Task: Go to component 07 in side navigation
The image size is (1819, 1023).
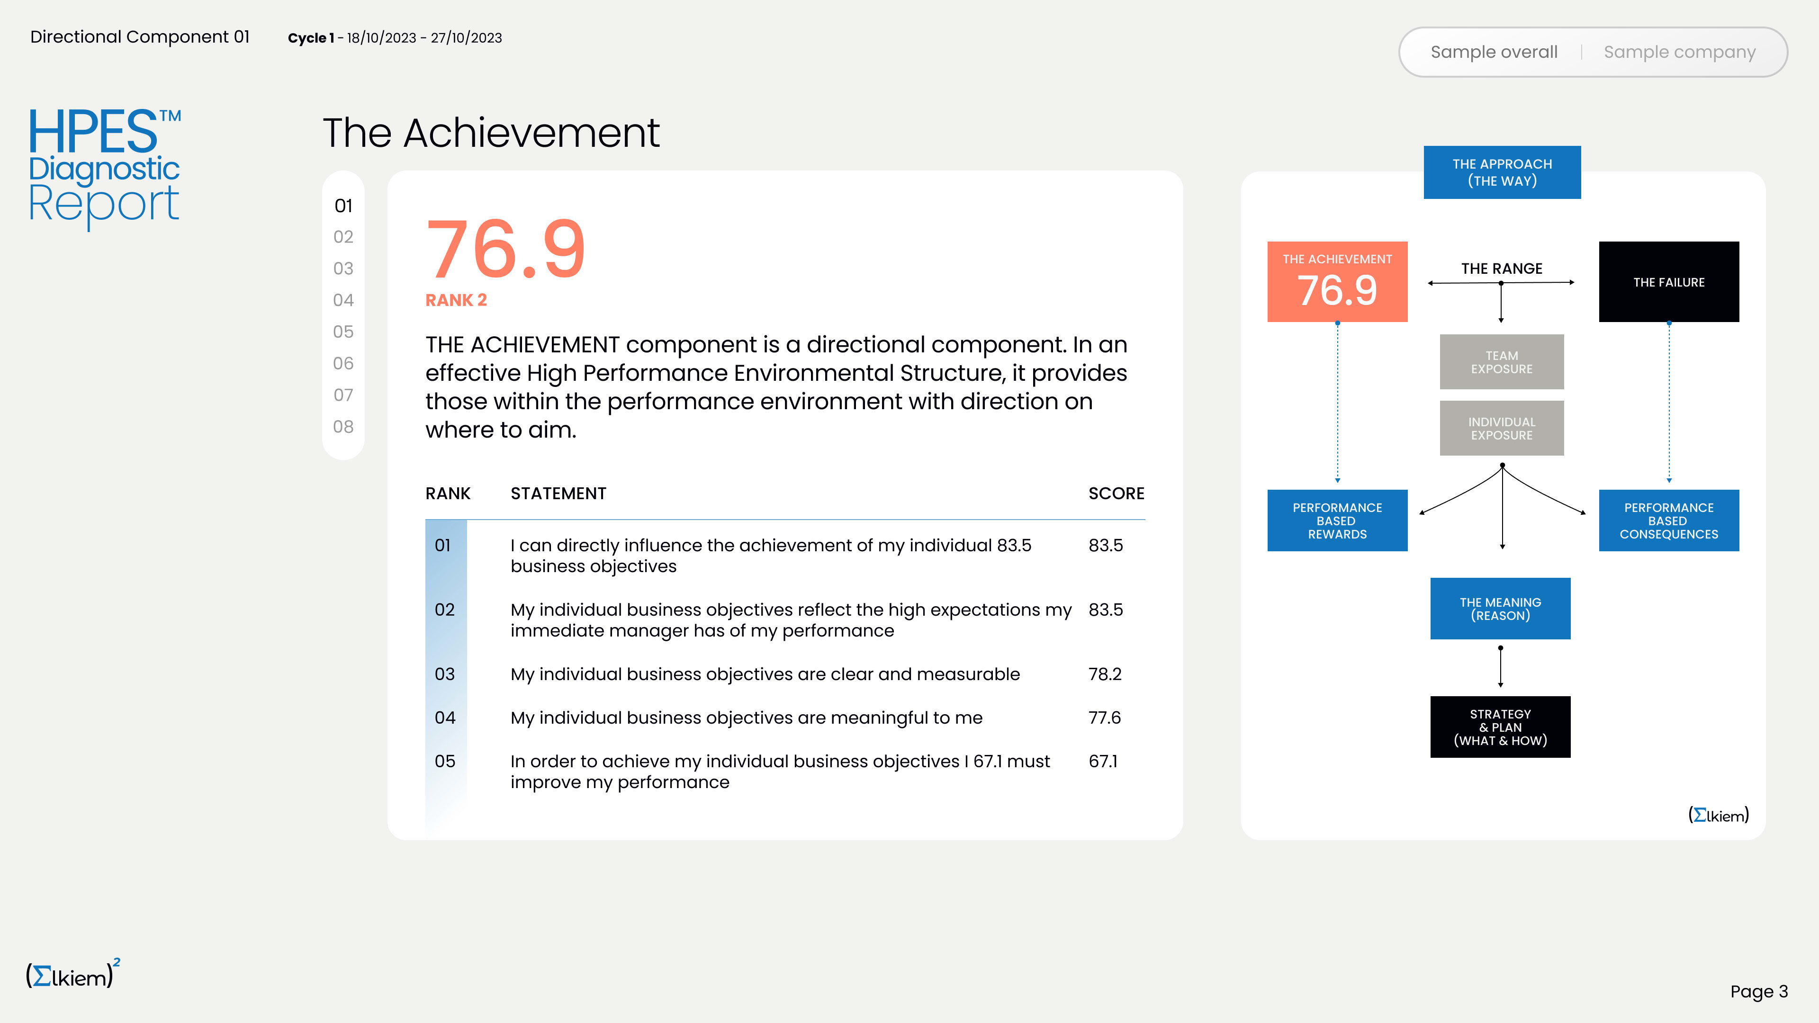Action: 343,395
